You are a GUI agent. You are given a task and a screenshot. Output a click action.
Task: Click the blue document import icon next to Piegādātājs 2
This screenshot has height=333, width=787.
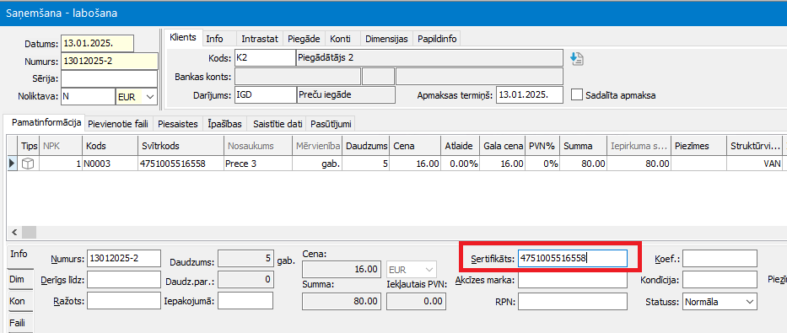click(577, 58)
